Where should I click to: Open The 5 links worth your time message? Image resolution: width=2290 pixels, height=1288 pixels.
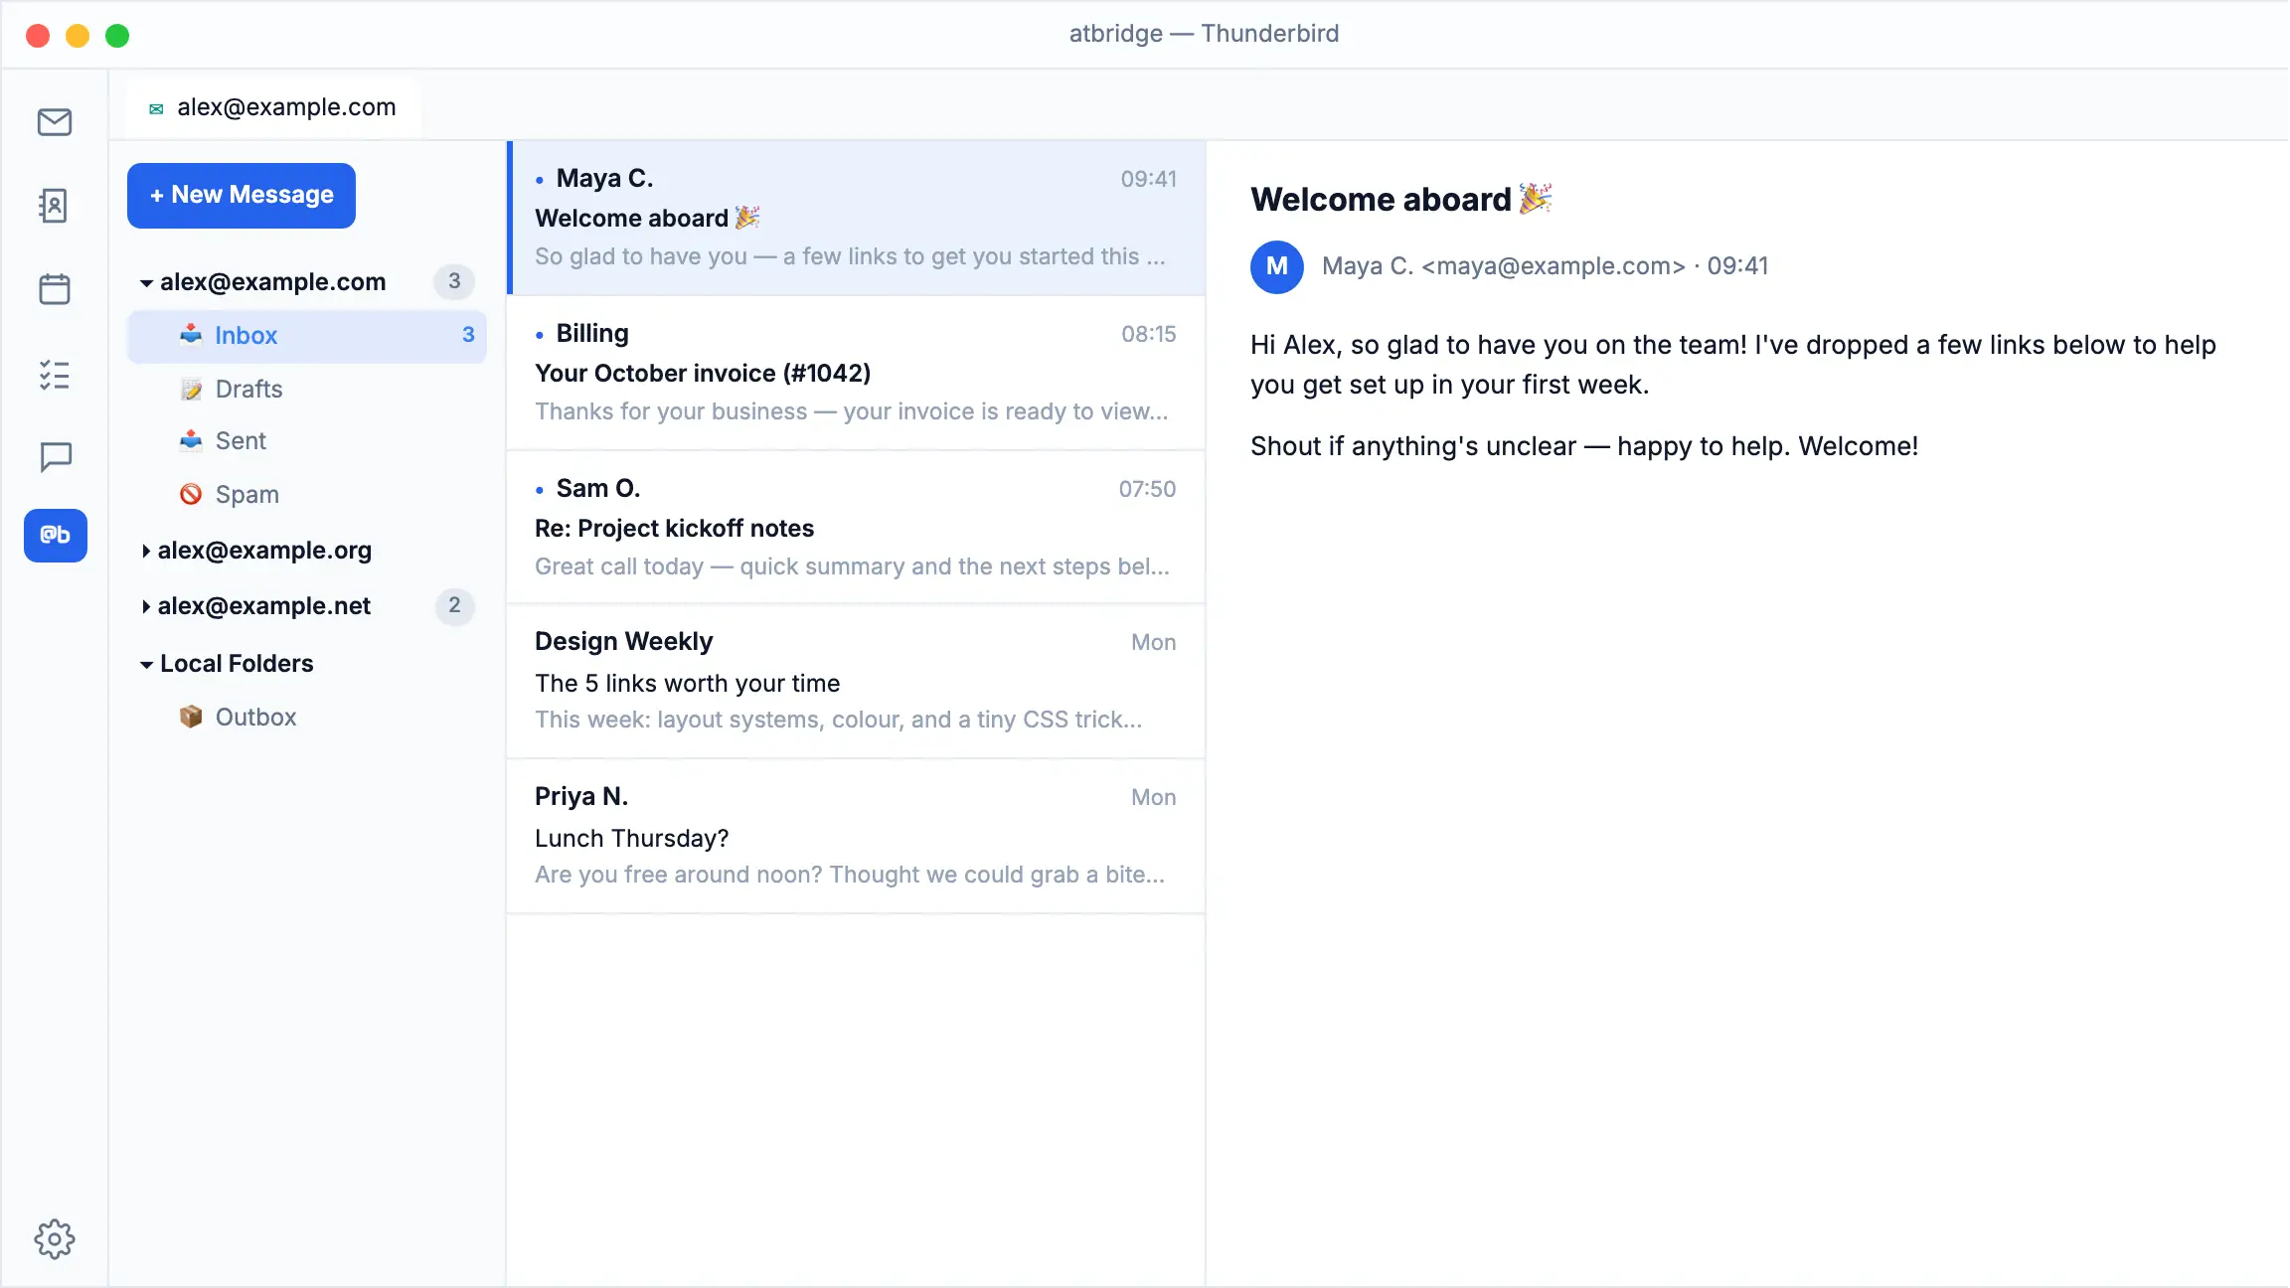click(856, 682)
